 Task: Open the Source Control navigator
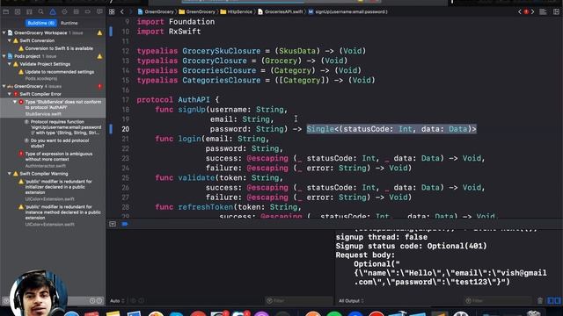click(18, 11)
